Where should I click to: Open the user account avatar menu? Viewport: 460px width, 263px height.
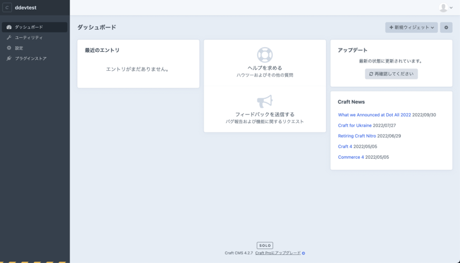click(443, 7)
